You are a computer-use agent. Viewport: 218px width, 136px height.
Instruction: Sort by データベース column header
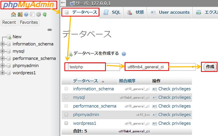click(x=85, y=81)
